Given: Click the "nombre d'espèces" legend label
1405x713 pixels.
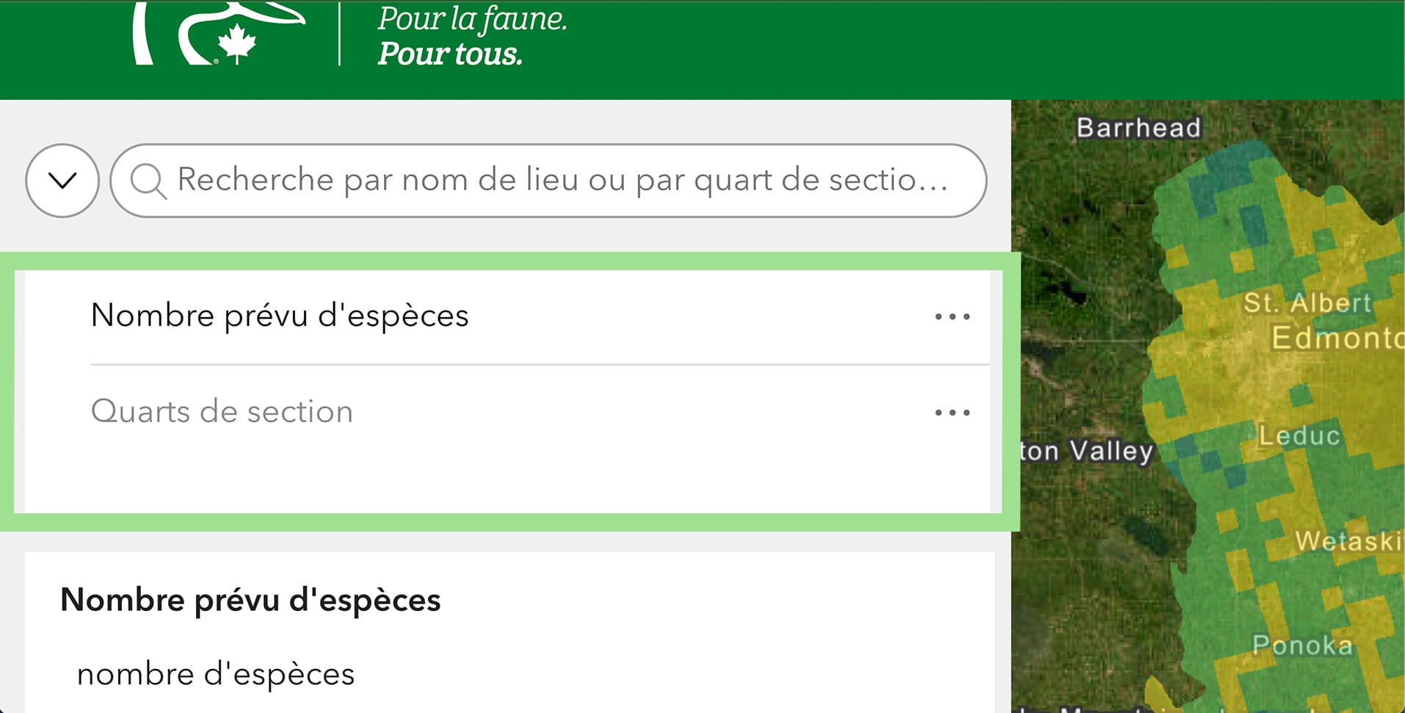Looking at the screenshot, I should point(216,674).
